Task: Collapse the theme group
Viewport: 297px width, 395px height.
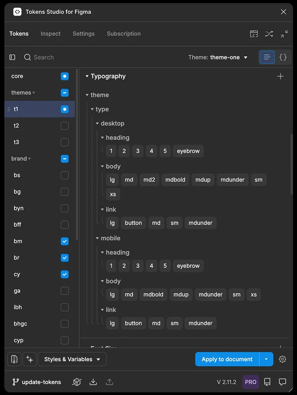Action: (87, 95)
